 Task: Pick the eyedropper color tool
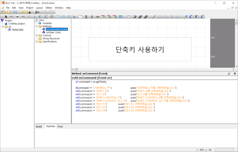point(185,17)
